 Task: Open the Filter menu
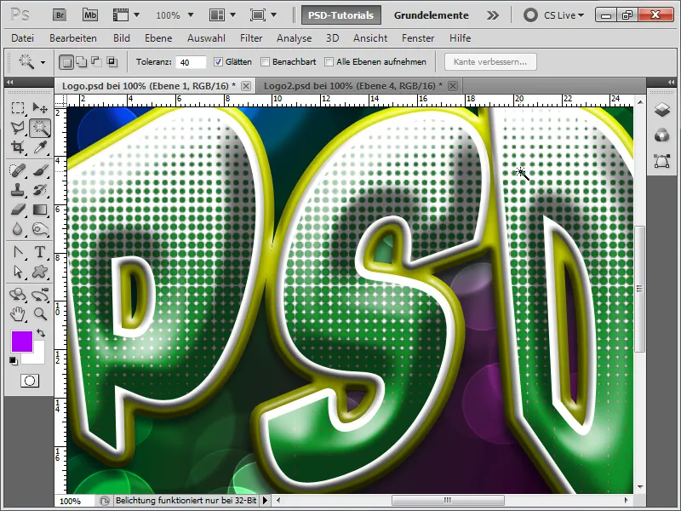click(x=251, y=38)
